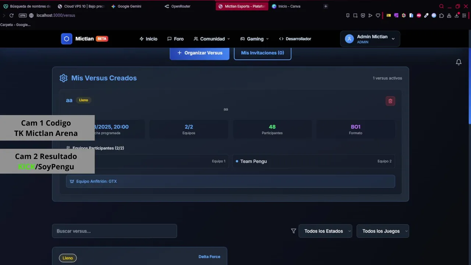The image size is (471, 265).
Task: Click the red AD extension icon
Action: point(419,15)
